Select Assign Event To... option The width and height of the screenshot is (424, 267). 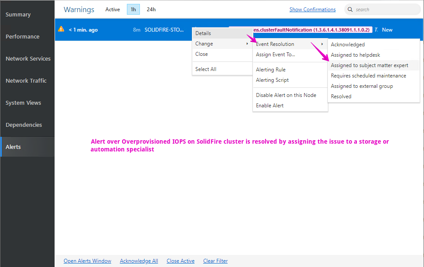pyautogui.click(x=290, y=55)
